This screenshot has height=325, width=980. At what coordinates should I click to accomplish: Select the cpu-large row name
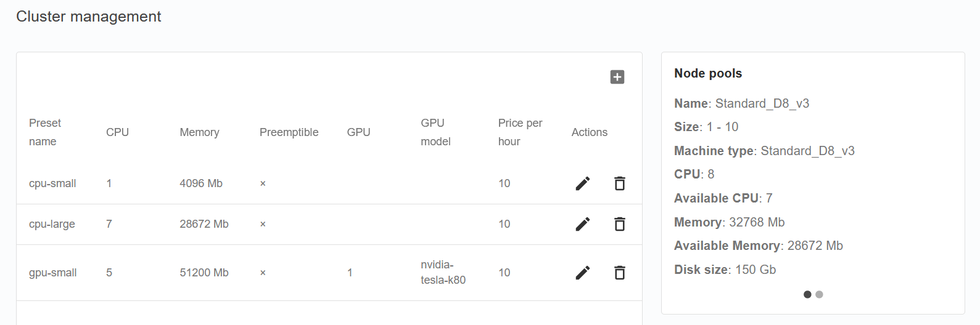(x=52, y=224)
